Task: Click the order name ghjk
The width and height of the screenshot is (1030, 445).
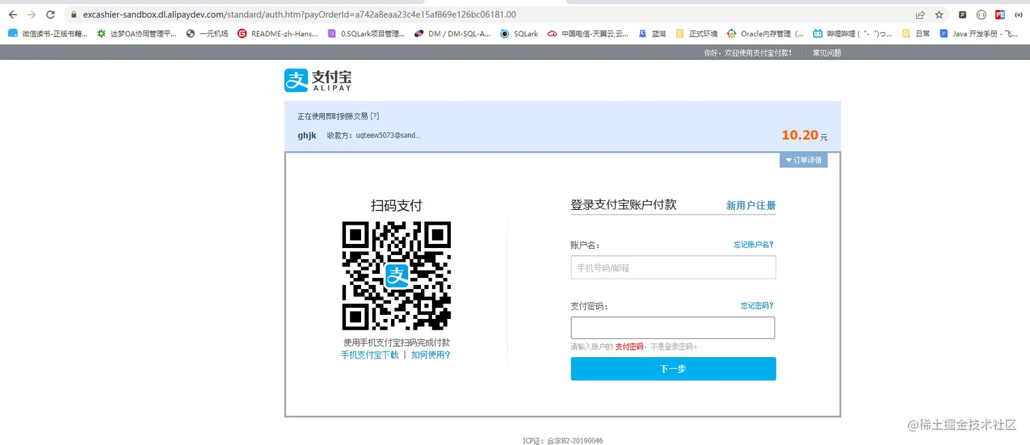Action: (x=307, y=136)
